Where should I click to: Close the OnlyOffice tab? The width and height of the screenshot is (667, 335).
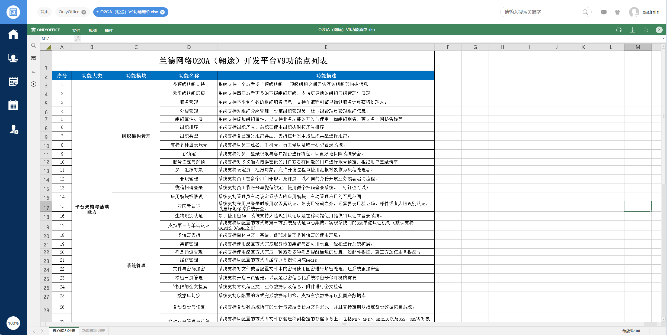(x=84, y=12)
